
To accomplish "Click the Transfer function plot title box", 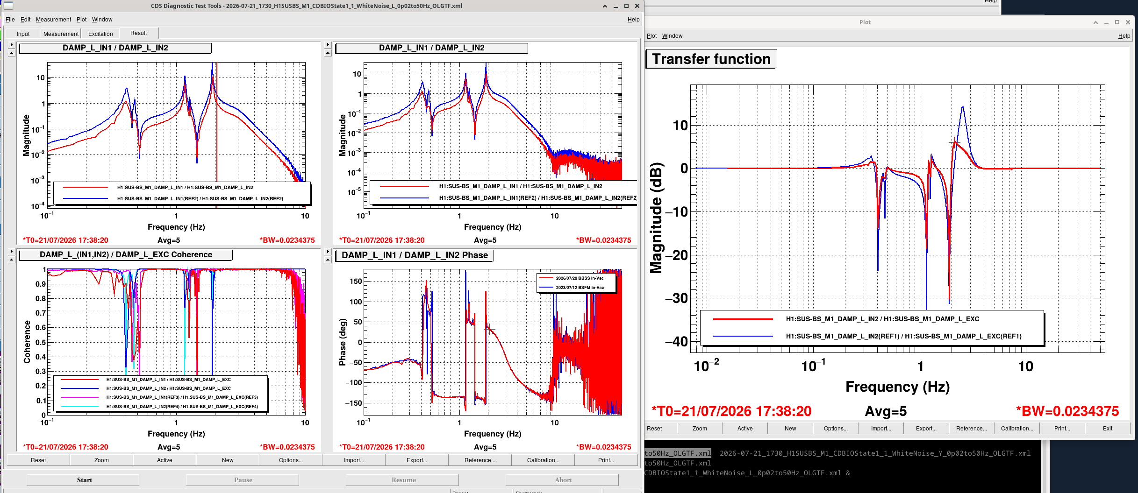I will coord(711,59).
